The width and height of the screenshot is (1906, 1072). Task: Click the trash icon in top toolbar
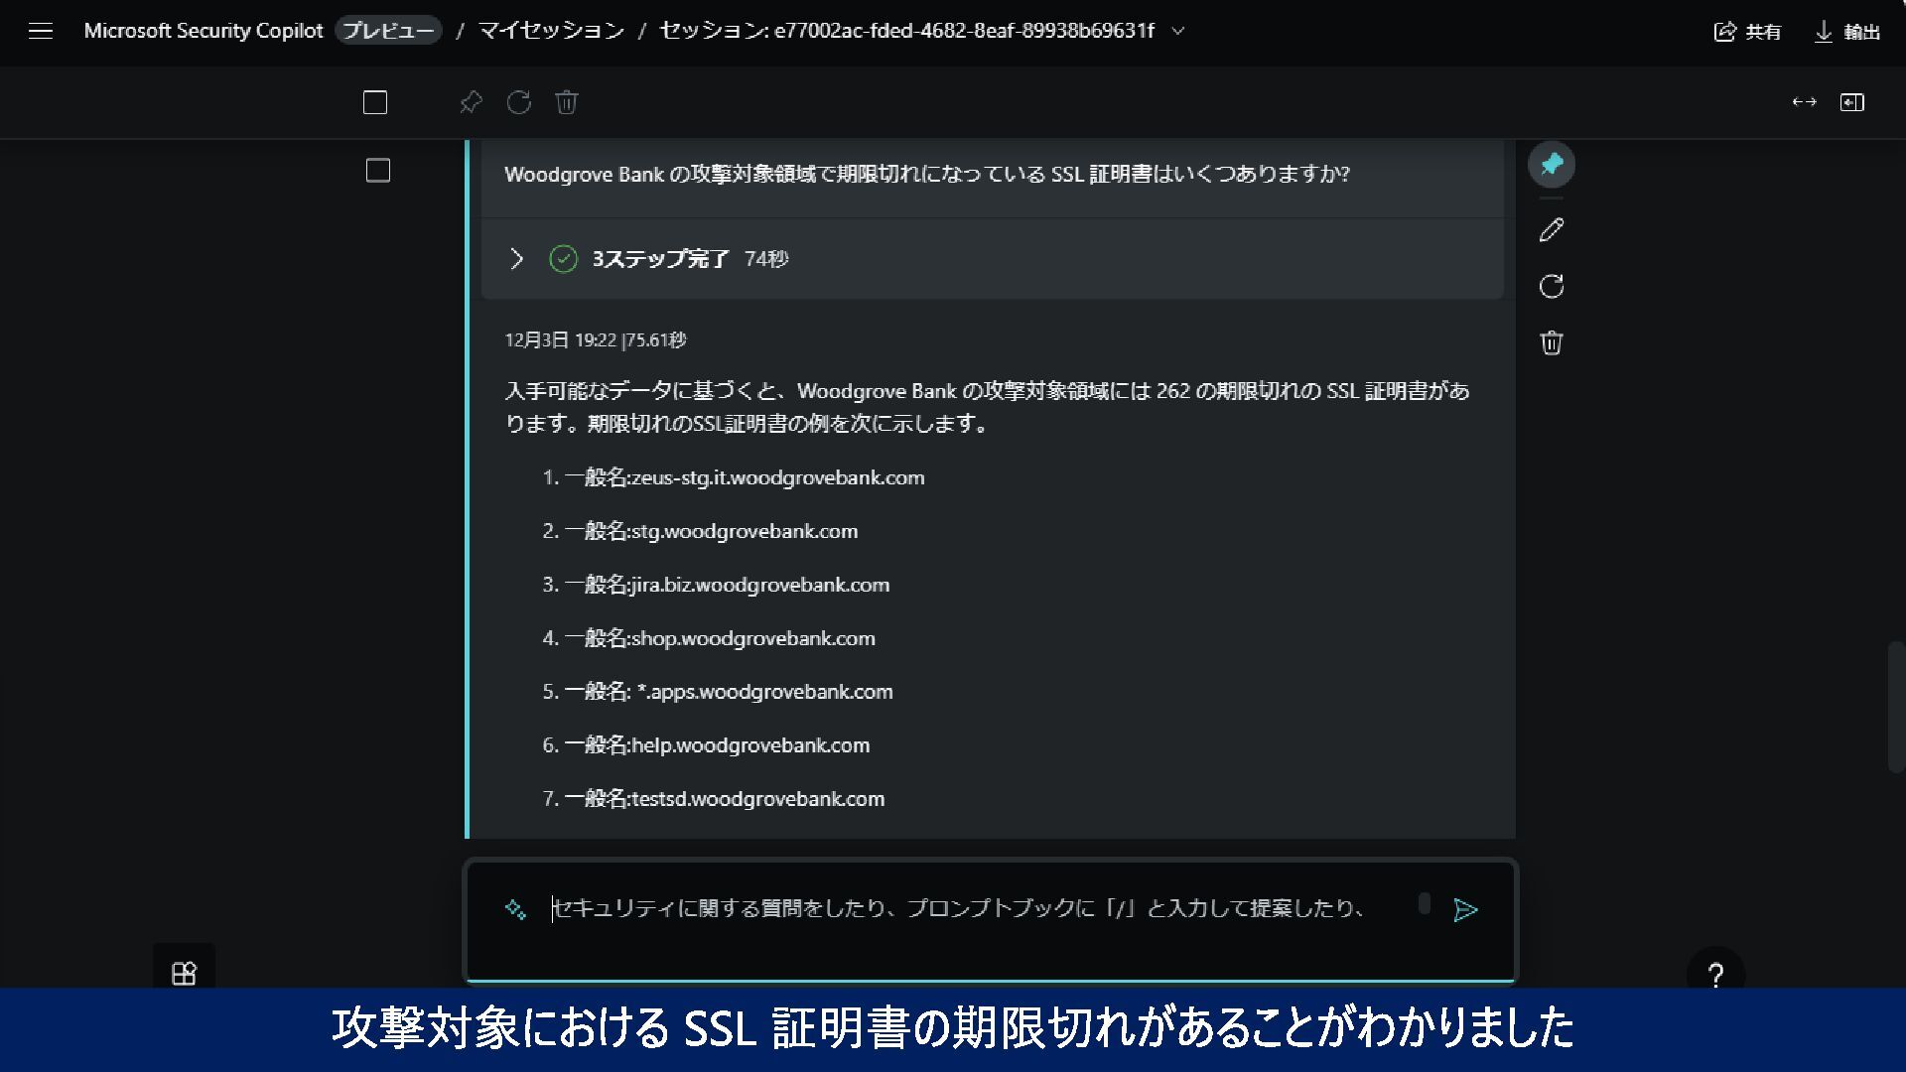point(566,102)
